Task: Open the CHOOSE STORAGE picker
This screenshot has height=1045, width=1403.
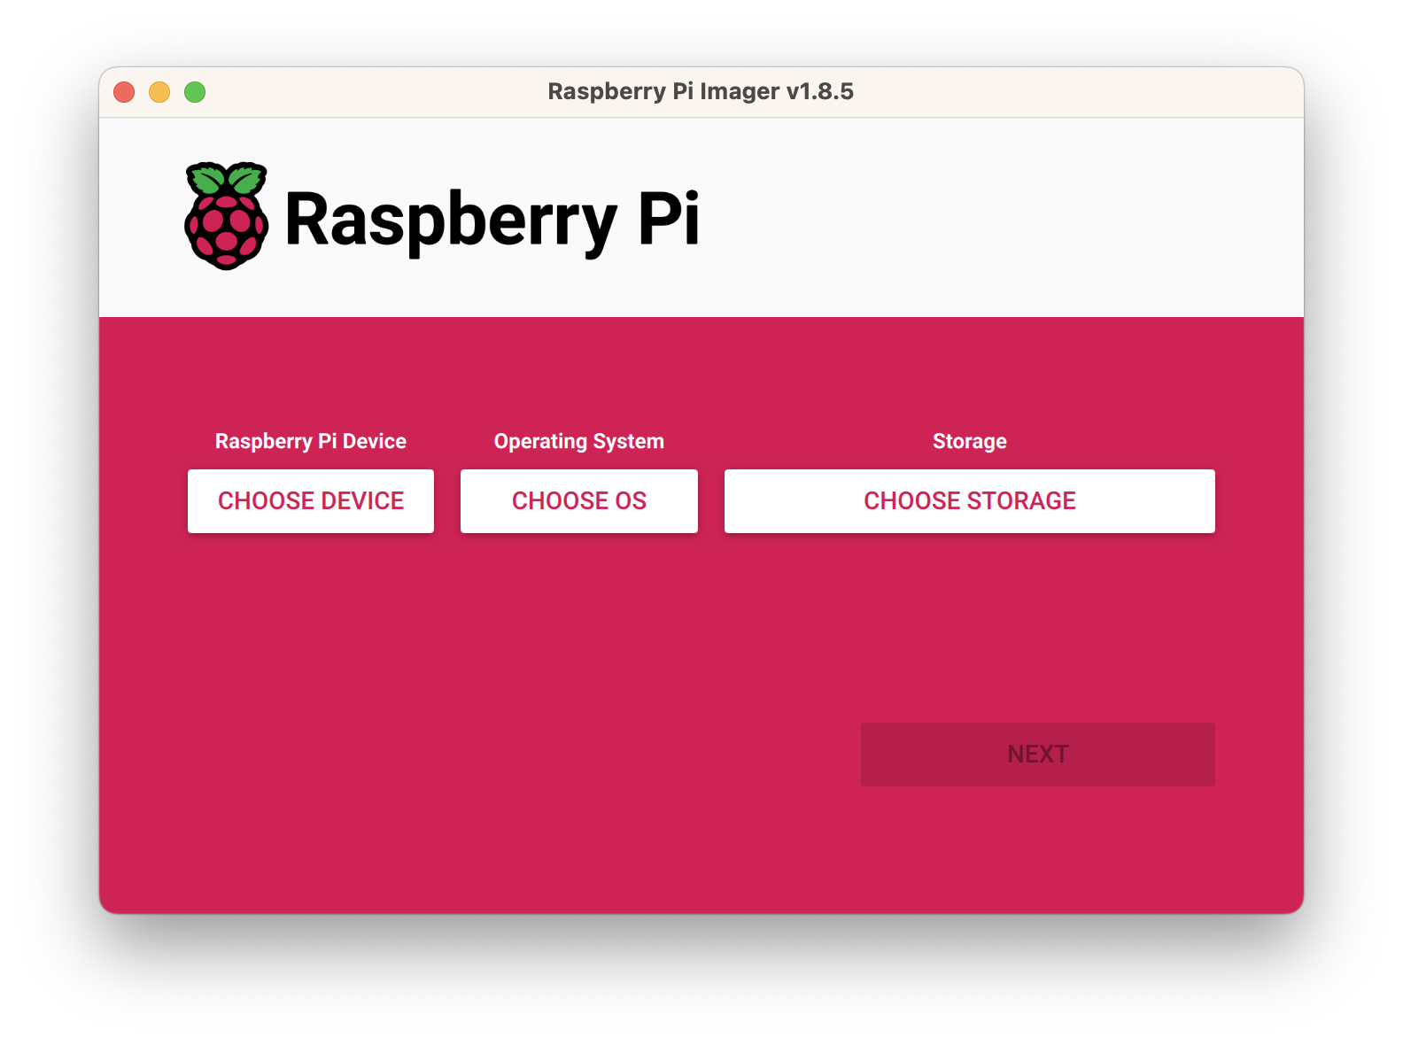Action: pos(969,501)
